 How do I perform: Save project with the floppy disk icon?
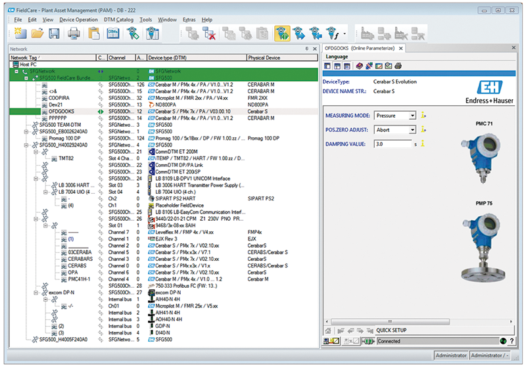pyautogui.click(x=54, y=33)
